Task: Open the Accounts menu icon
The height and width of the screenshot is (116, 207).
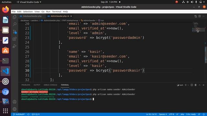Action: coord(15,102)
